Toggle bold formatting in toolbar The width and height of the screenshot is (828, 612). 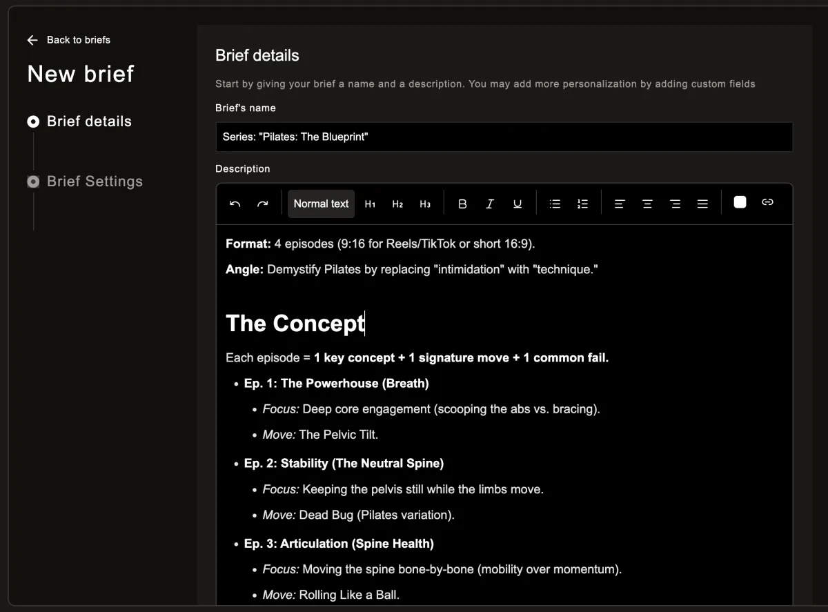click(x=462, y=204)
